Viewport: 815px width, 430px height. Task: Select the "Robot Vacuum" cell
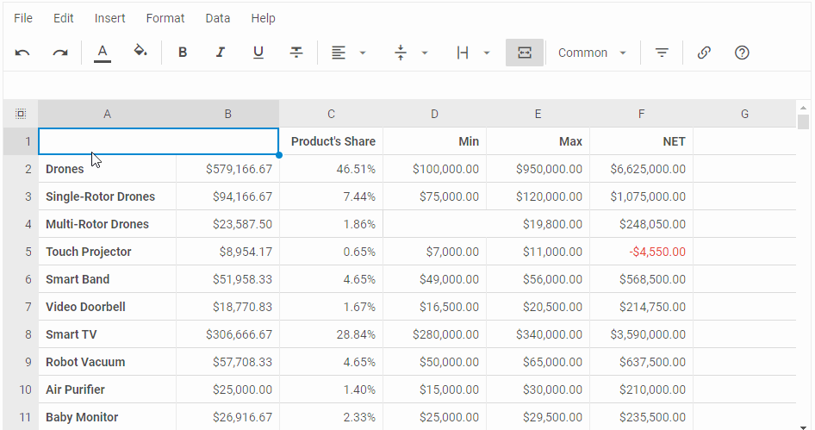pyautogui.click(x=107, y=362)
